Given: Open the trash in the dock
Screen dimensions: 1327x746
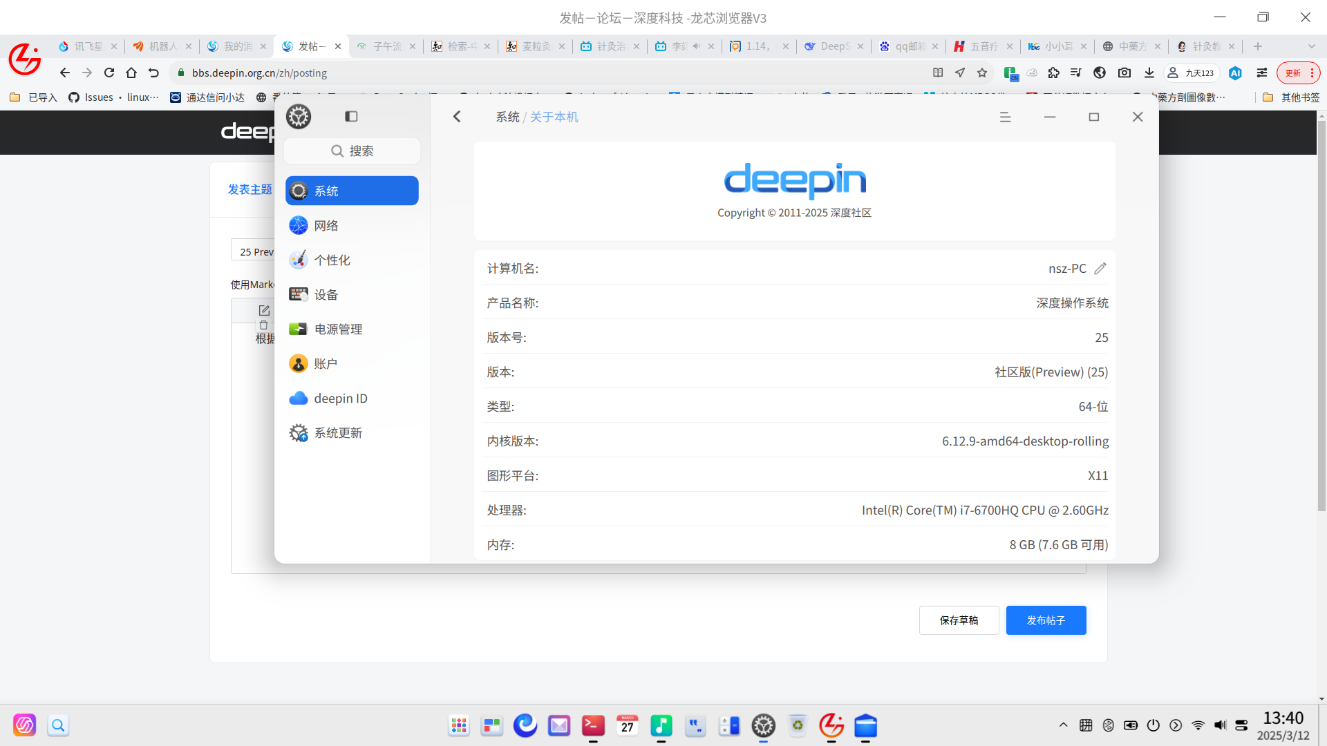Looking at the screenshot, I should (x=798, y=725).
